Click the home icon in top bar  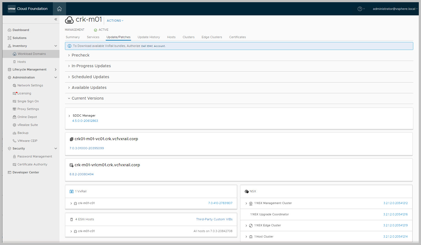point(59,9)
